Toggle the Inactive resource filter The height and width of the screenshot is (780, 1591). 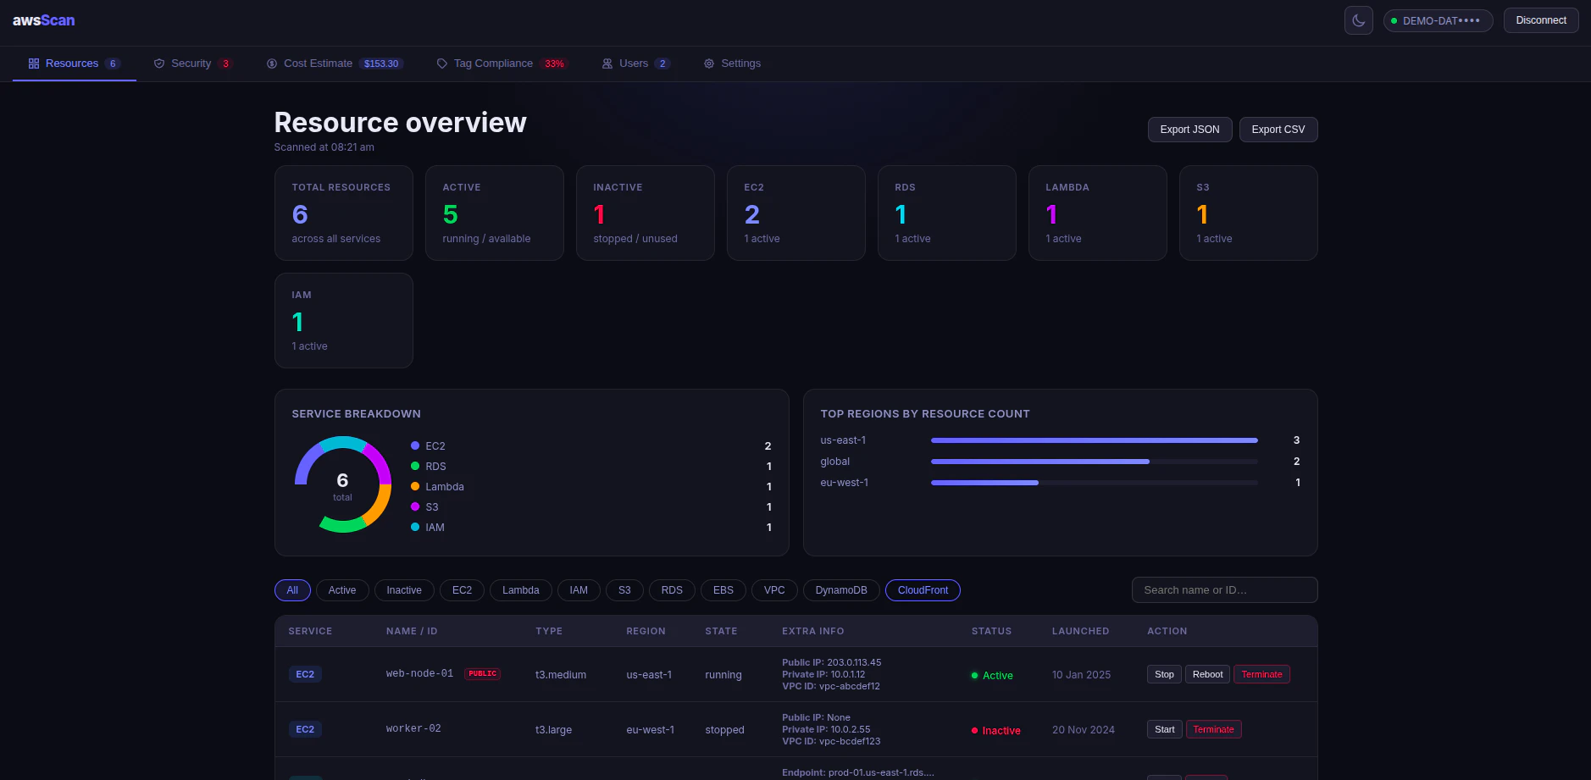click(404, 589)
